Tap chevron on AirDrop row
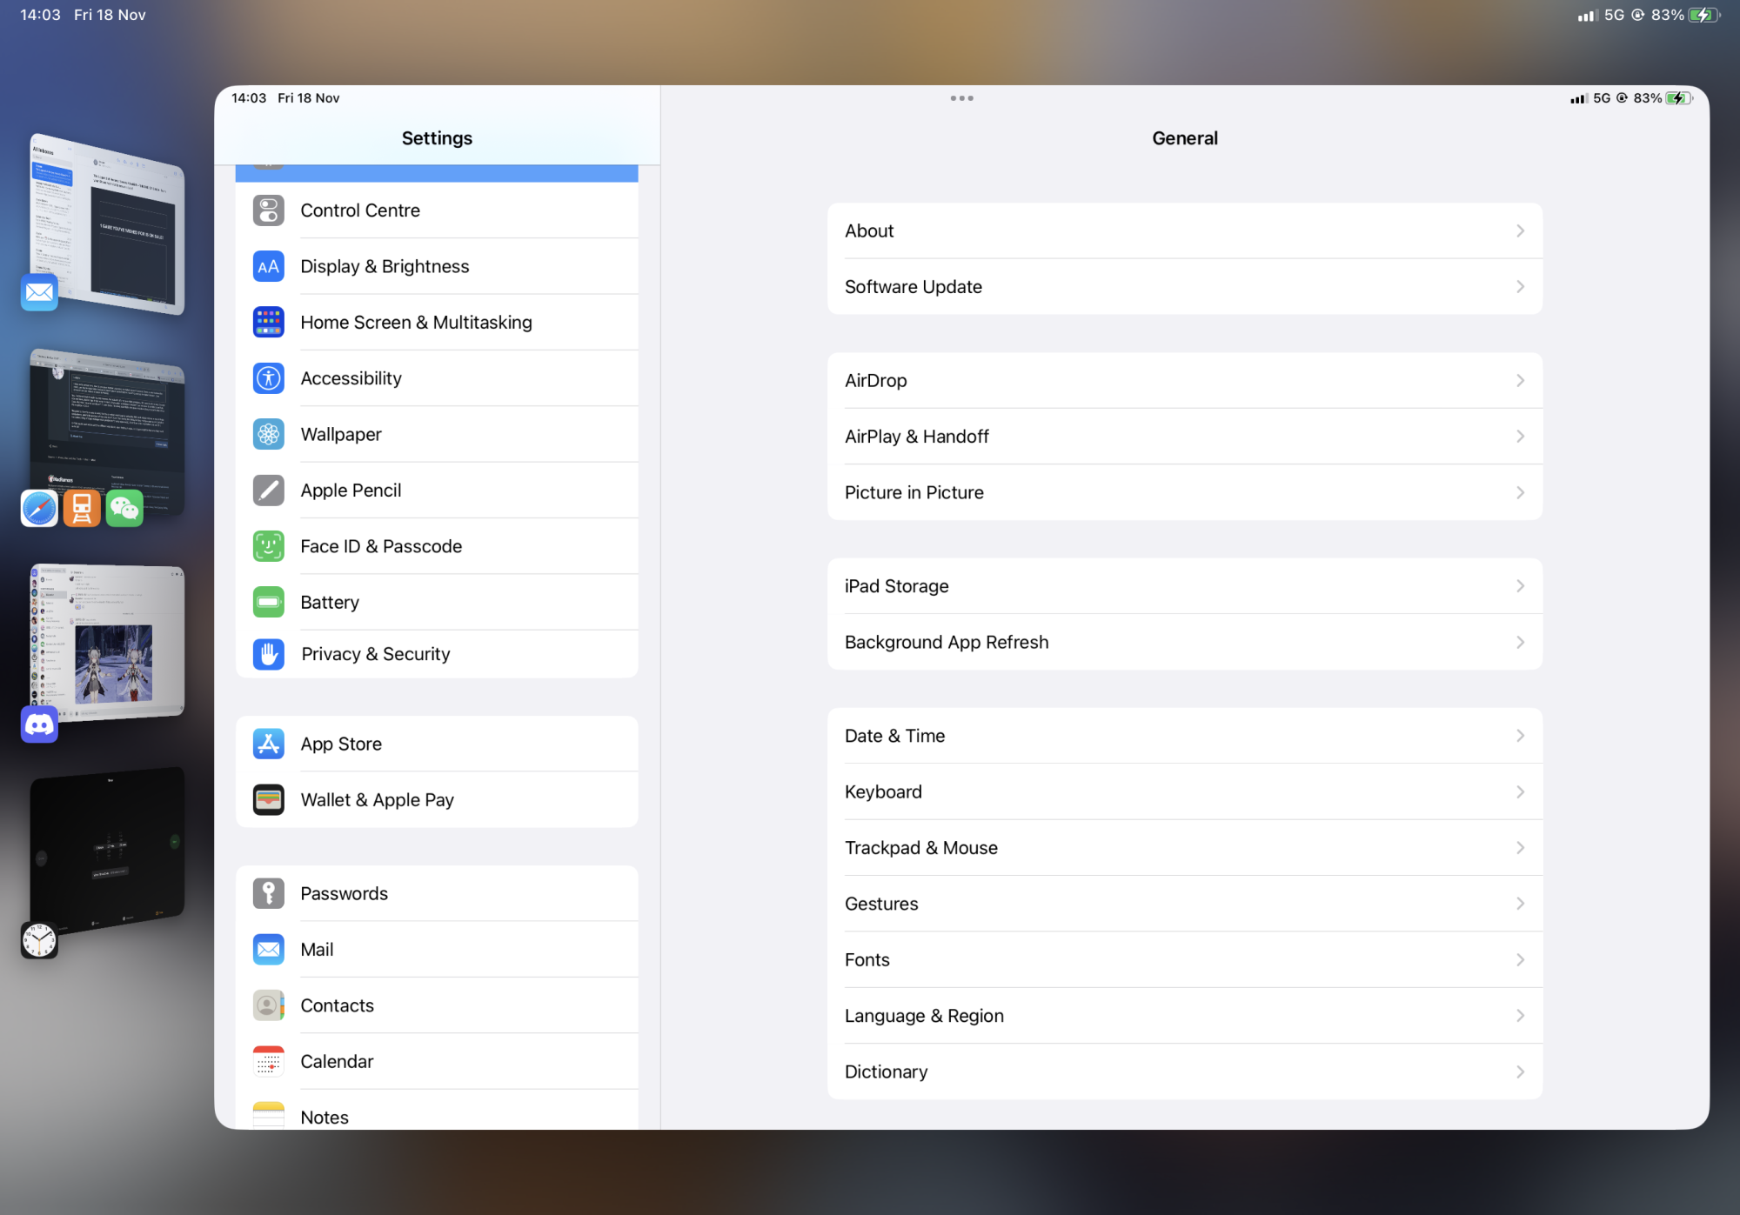Viewport: 1740px width, 1215px height. pos(1520,380)
